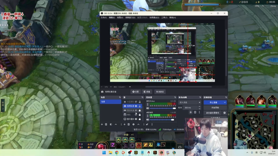Decrease the 时长 duration with the down arrow
The image size is (278, 156).
click(199, 109)
